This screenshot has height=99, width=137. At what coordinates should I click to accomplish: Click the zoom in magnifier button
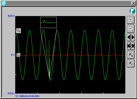[x=131, y=20]
